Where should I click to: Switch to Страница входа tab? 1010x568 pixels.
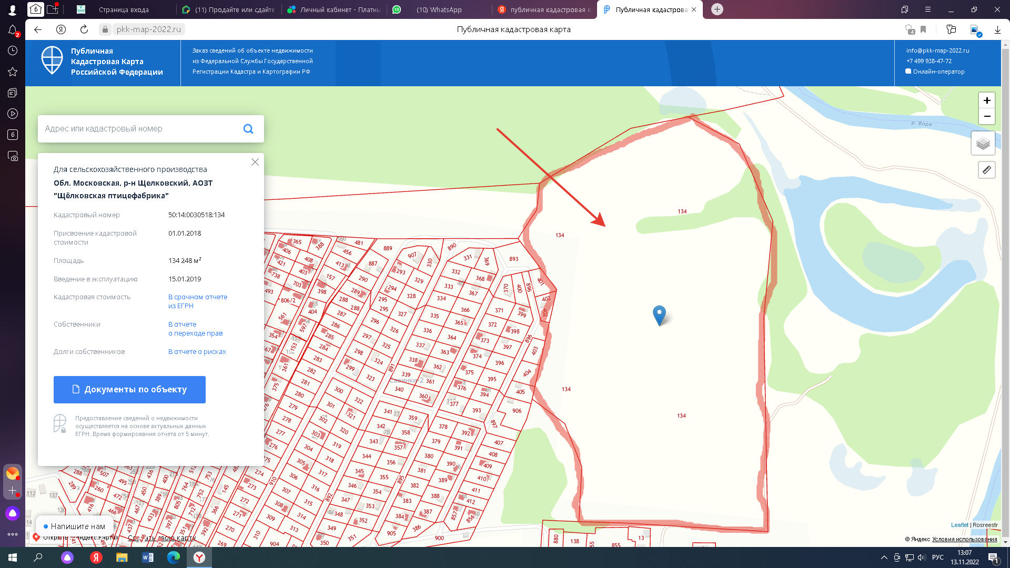(124, 9)
